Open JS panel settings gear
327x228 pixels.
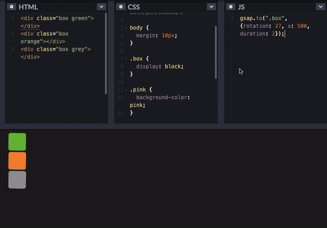tap(231, 7)
